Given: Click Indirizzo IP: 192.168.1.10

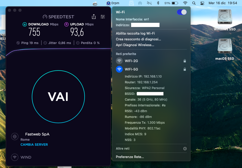Looking at the screenshot, I should pos(143,76).
